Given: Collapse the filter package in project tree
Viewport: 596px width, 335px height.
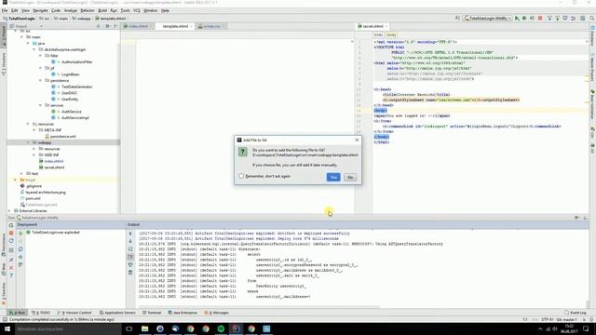Looking at the screenshot, I should click(x=40, y=56).
